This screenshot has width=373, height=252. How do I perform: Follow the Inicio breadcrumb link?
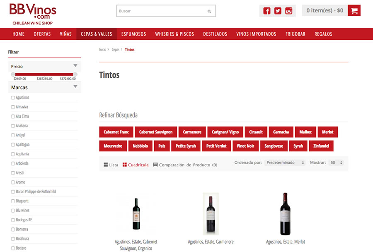click(x=103, y=49)
